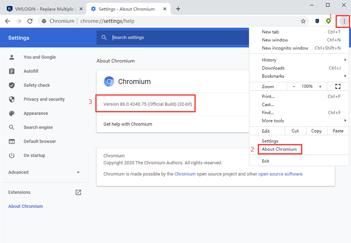The height and width of the screenshot is (243, 351).
Task: Click the On startup power icon
Action: pos(12,155)
